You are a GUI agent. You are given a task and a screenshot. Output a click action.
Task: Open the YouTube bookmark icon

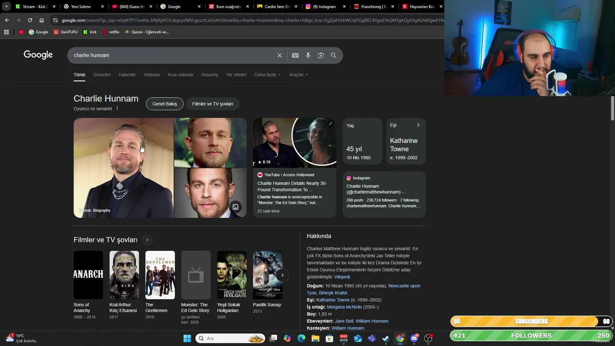coord(21,32)
